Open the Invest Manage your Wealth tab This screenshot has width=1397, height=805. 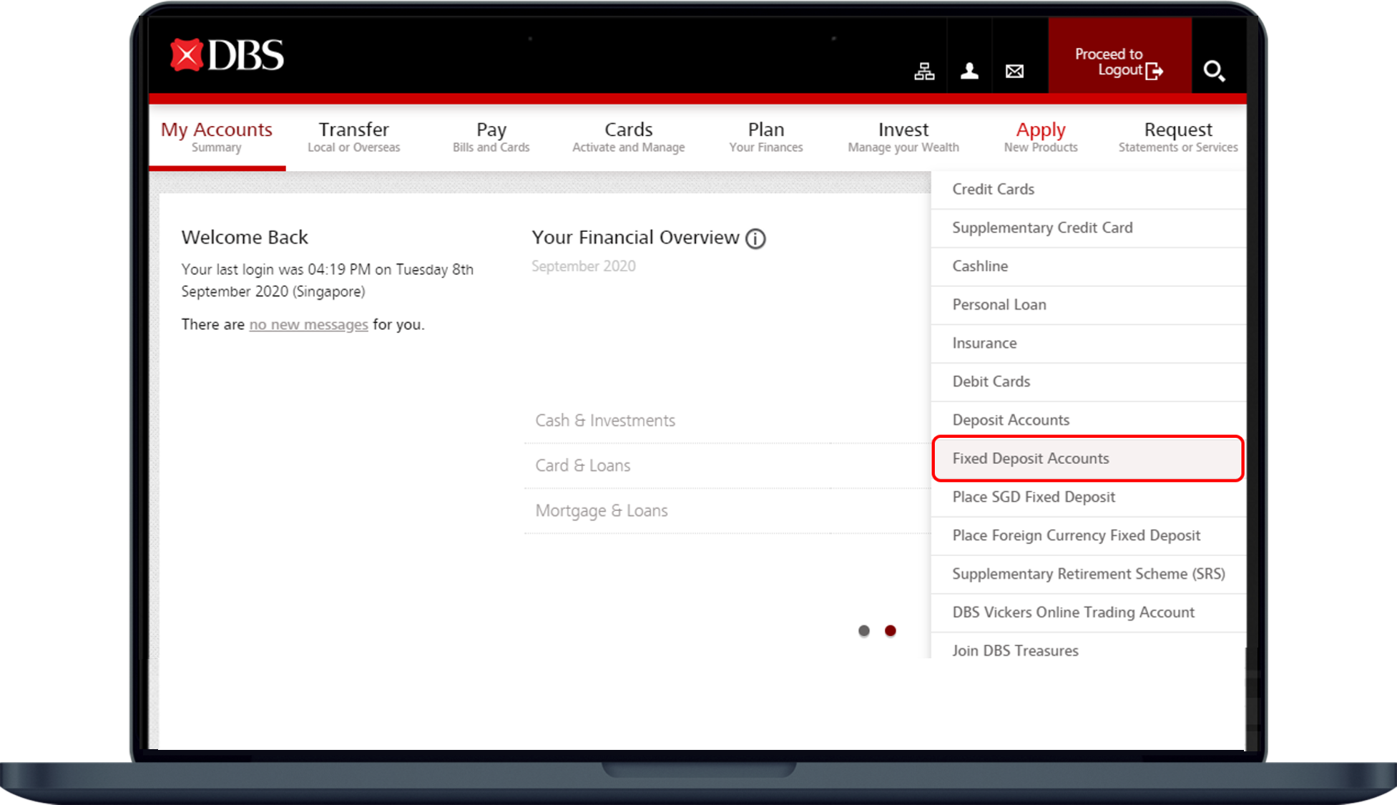point(903,136)
